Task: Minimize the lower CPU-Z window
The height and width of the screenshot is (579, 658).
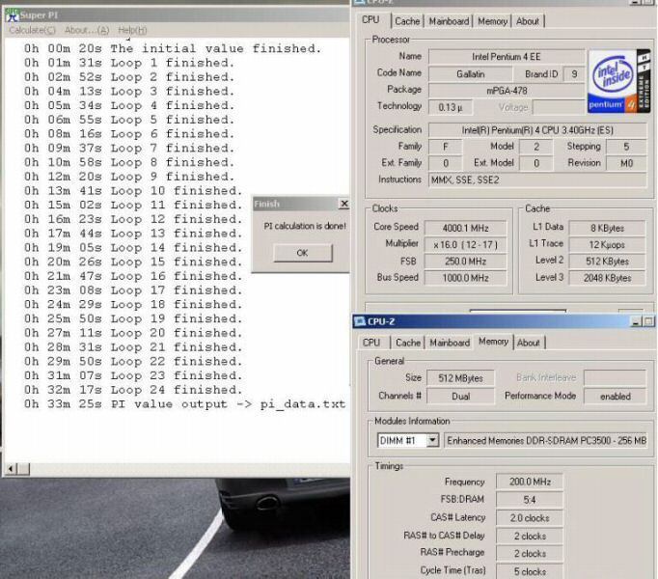Action: pyautogui.click(x=636, y=321)
